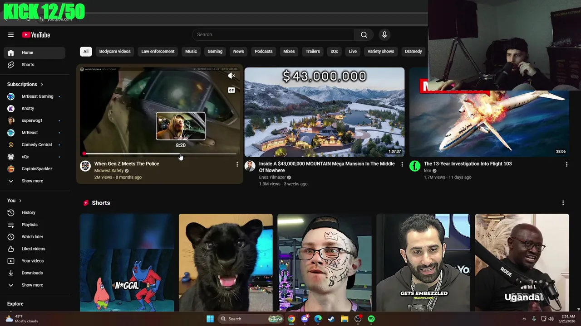Open the Patrick cartoon Short thumbnail
This screenshot has width=581, height=326.
(x=127, y=263)
